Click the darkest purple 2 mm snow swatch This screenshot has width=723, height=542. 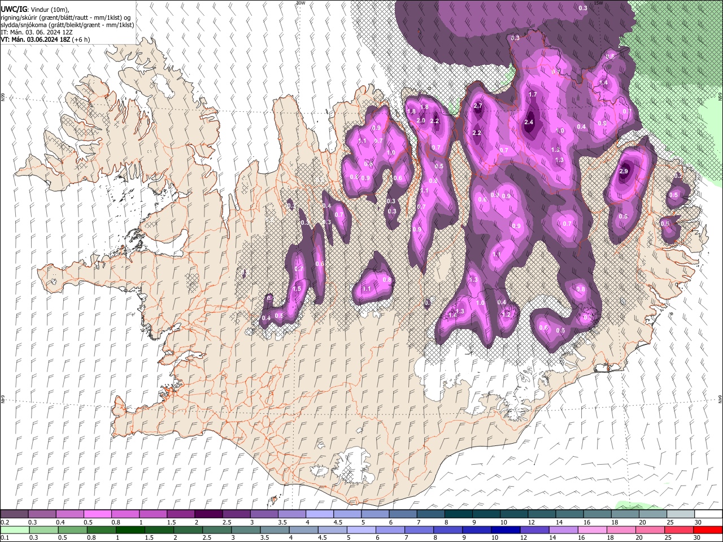coord(208,514)
